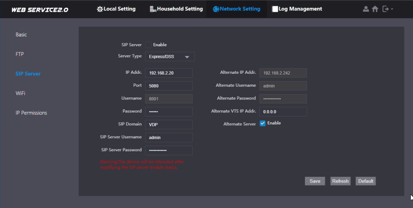Uncheck the Alternate Server Enable checkbox
Screen dimensions: 413x208
point(263,123)
